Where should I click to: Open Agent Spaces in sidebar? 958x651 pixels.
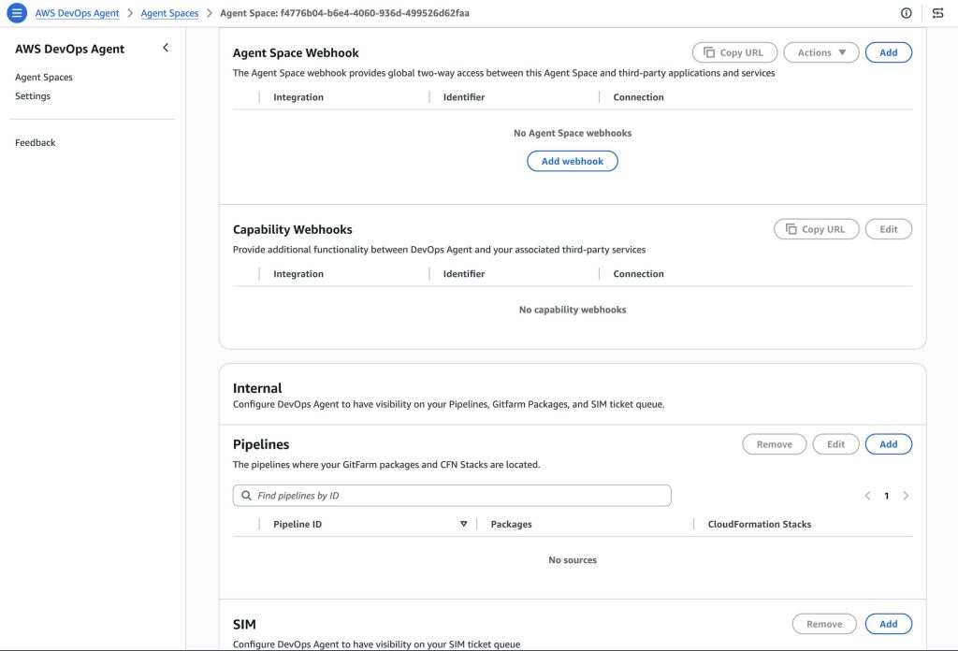(x=44, y=78)
